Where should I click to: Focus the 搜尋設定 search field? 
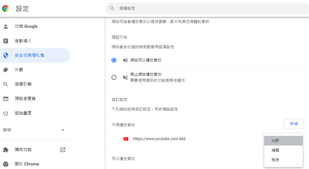(207, 8)
